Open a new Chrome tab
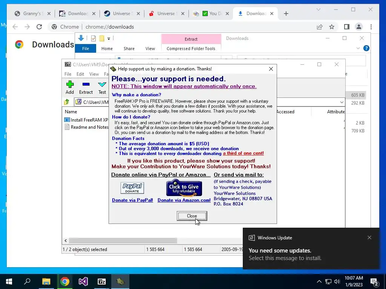 click(x=286, y=14)
